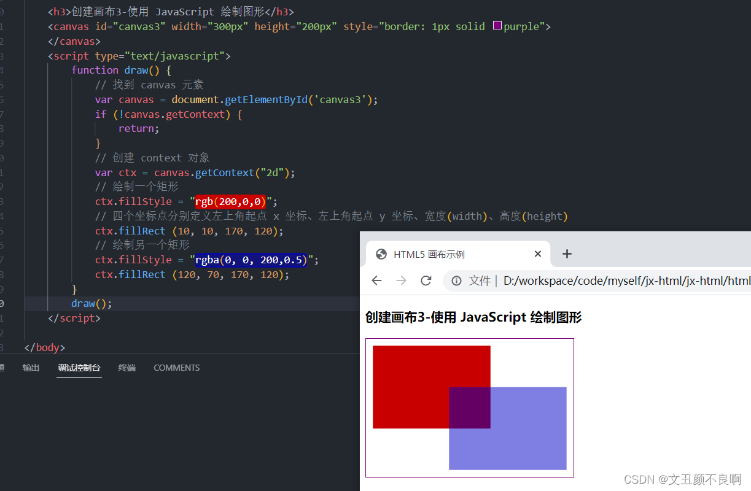
Task: Click the address bar showing the file path
Action: pyautogui.click(x=614, y=280)
